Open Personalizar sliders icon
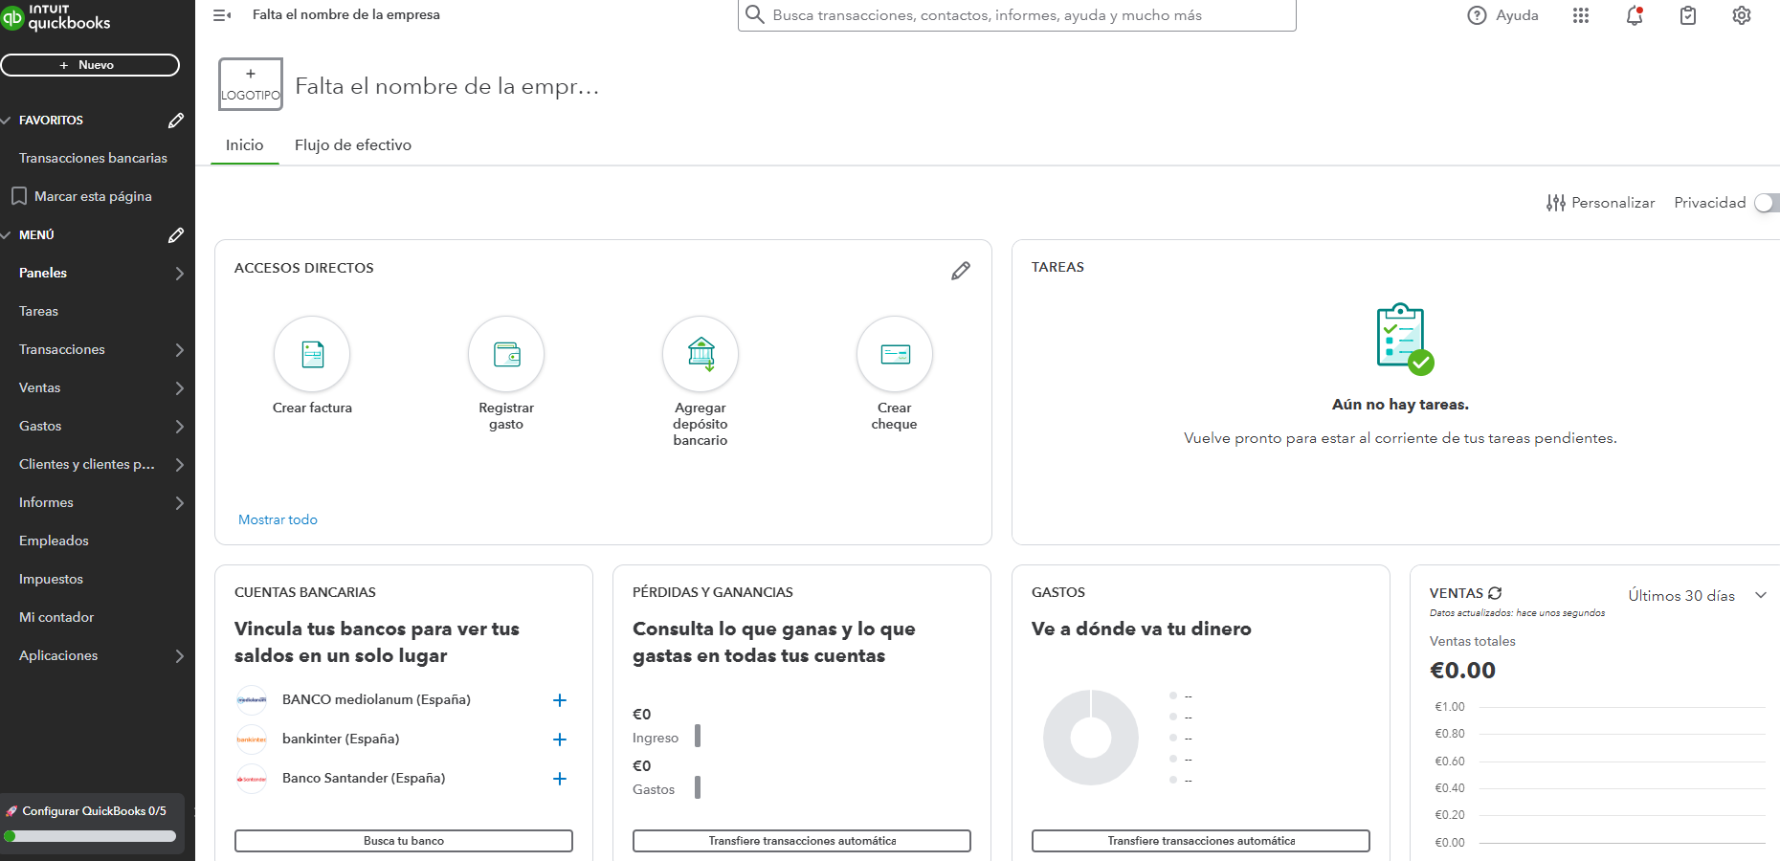Viewport: 1780px width, 861px height. [1556, 203]
